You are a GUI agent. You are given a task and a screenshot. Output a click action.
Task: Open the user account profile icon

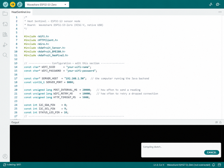(5, 156)
